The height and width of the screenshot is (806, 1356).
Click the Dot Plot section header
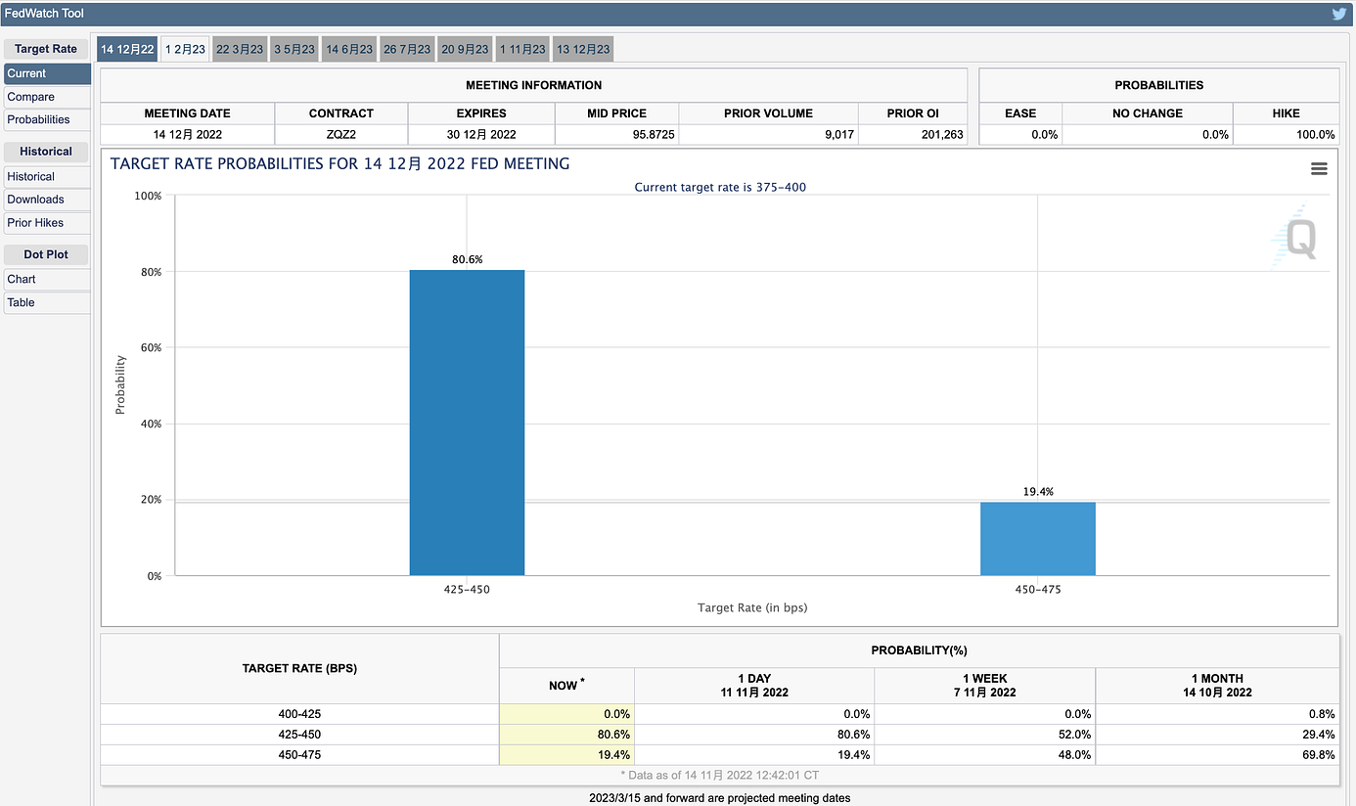coord(46,254)
